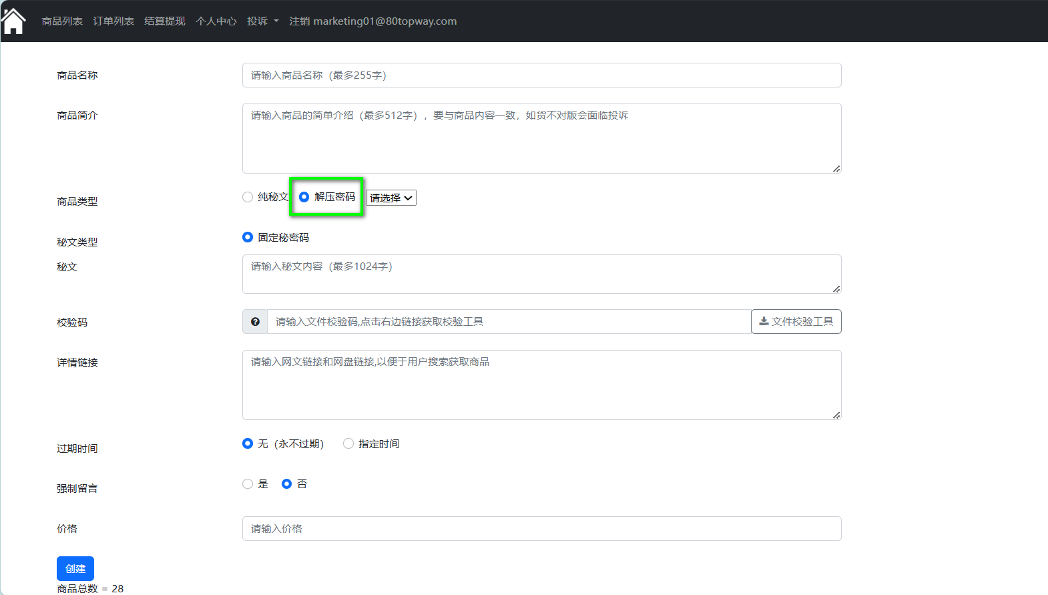1048x595 pixels.
Task: Open 结算提现 navigation item
Action: 165,21
